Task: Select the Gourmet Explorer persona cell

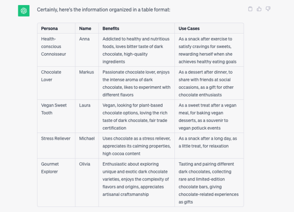Action: tap(50, 168)
